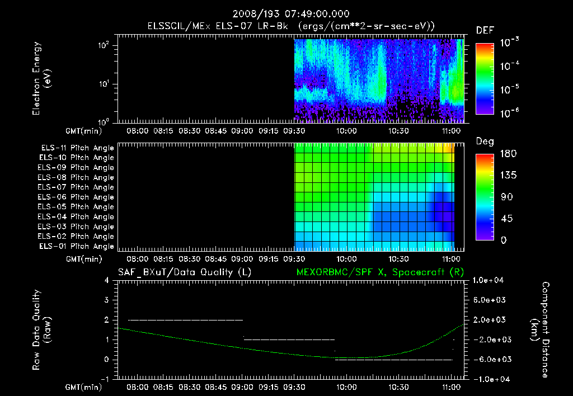Click the SAF_BXuT/Data Quality (L) legend
573x396 pixels.
point(185,272)
